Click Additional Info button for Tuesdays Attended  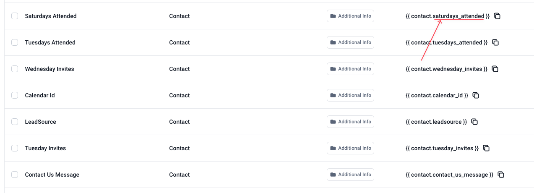(x=350, y=42)
